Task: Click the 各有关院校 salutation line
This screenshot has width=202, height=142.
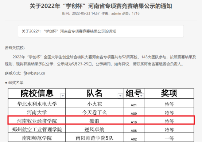Action: click(15, 48)
